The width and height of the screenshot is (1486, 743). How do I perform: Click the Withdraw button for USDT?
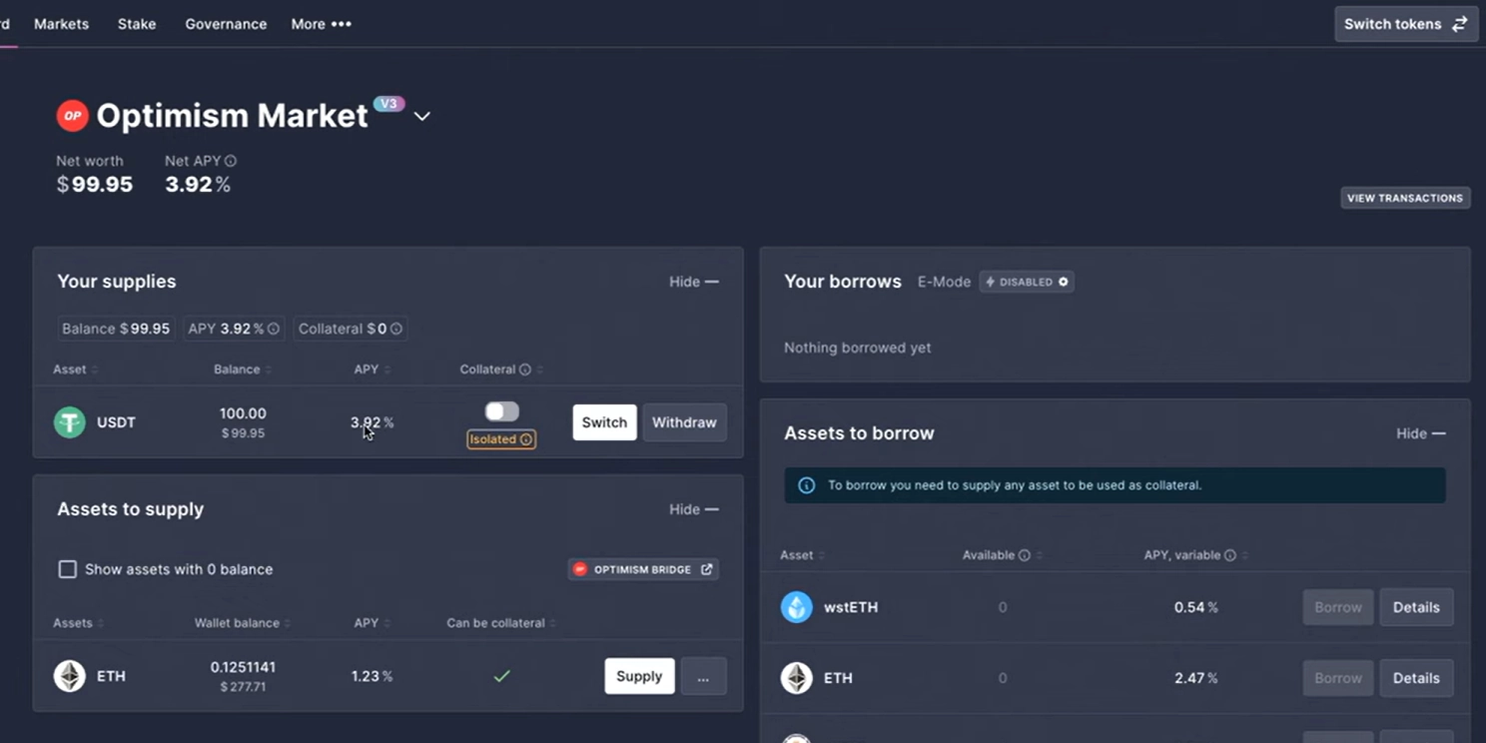(684, 422)
